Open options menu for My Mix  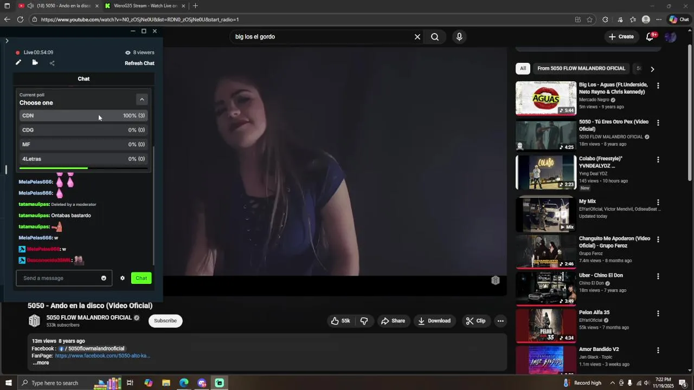[x=658, y=203]
